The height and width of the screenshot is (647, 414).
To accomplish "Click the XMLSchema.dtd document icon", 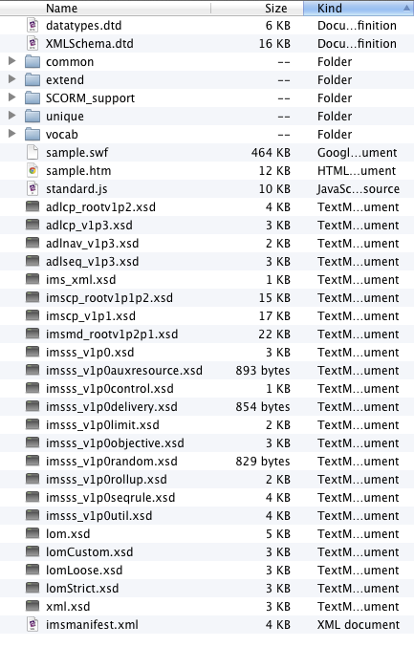I will (33, 44).
